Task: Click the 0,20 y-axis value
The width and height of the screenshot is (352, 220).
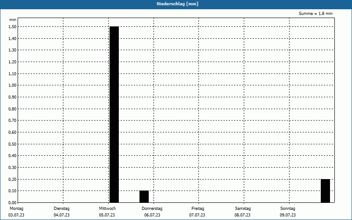Action: [12, 180]
